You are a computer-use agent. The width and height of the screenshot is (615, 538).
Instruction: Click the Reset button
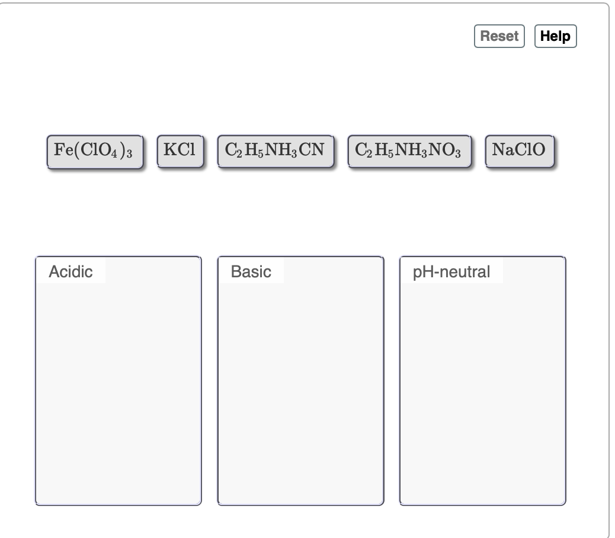click(x=499, y=36)
